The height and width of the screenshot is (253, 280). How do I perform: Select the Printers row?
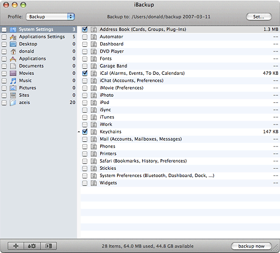180,154
